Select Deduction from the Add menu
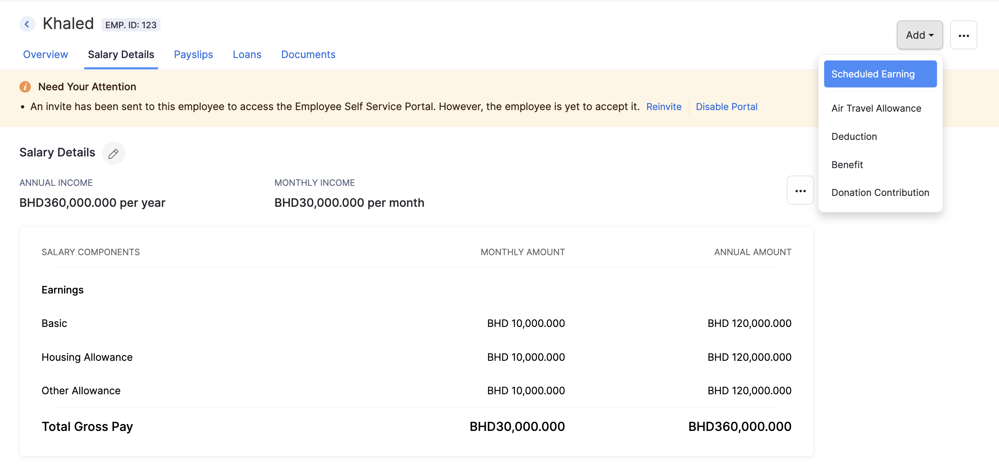 [854, 136]
